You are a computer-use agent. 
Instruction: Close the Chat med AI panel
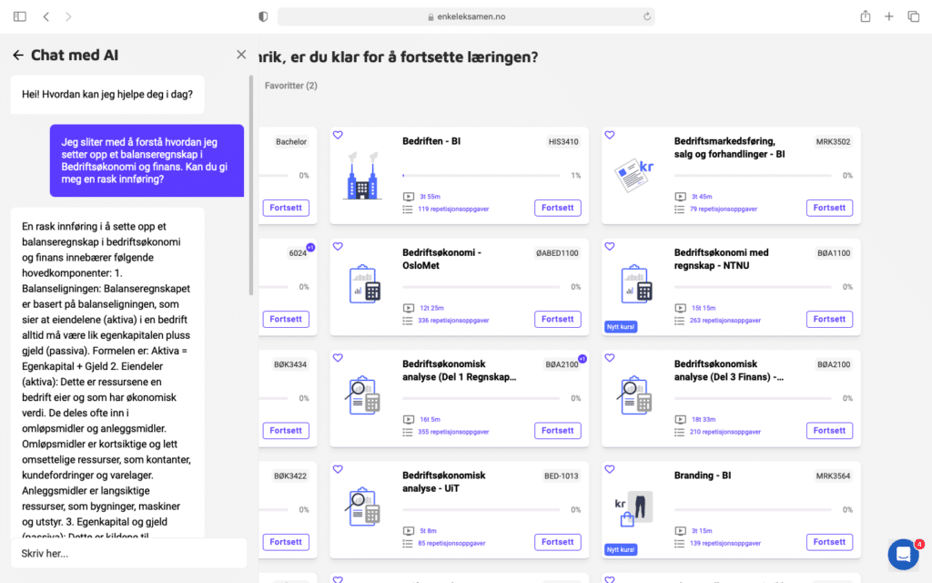click(x=241, y=55)
